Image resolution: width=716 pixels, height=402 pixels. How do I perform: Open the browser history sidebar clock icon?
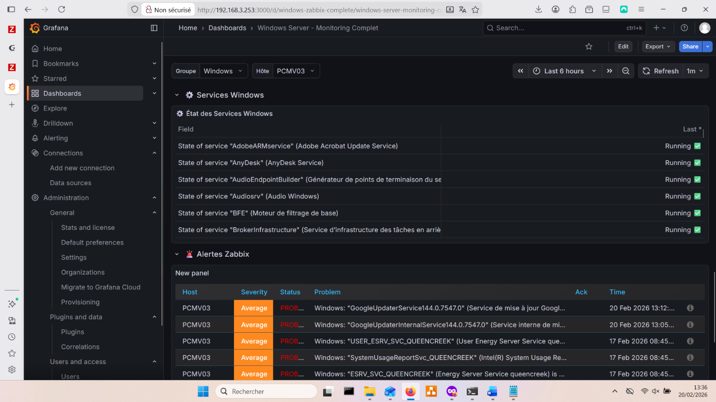[12, 337]
